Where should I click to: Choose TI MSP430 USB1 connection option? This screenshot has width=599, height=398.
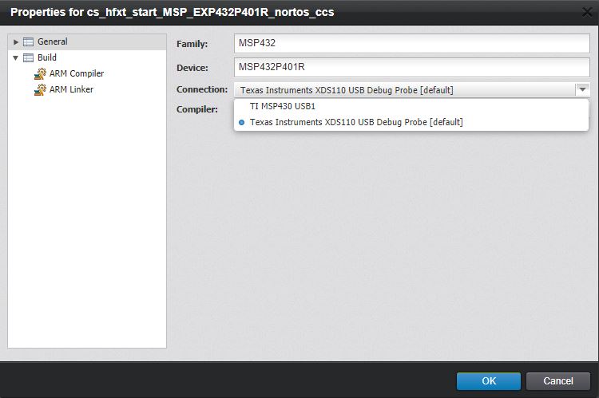[x=411, y=106]
